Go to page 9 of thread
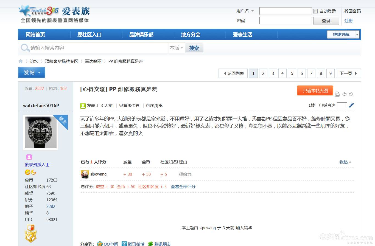Screen dimensions: 375x246 coord(331,73)
